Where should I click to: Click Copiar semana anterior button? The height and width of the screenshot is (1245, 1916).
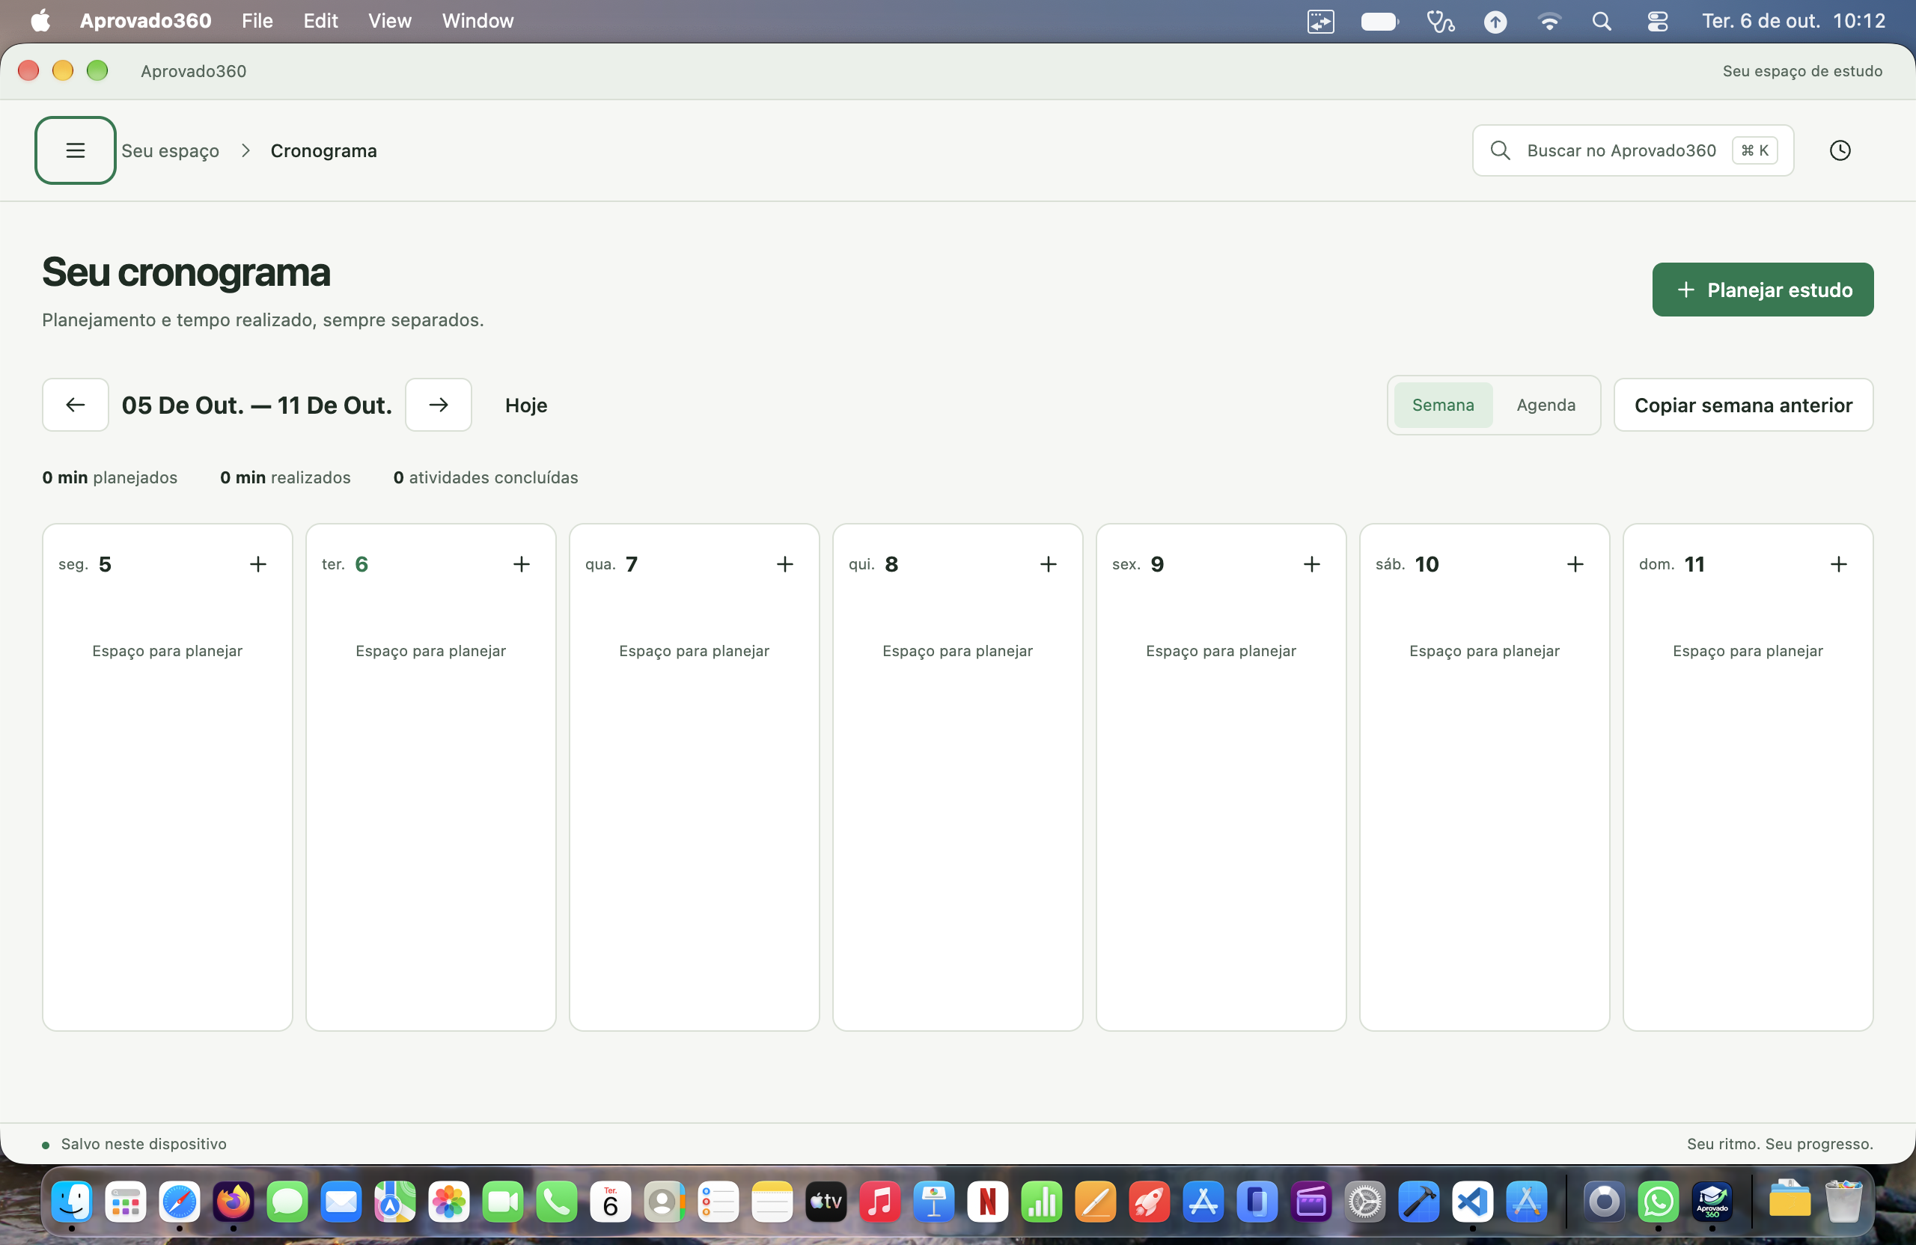click(1743, 405)
